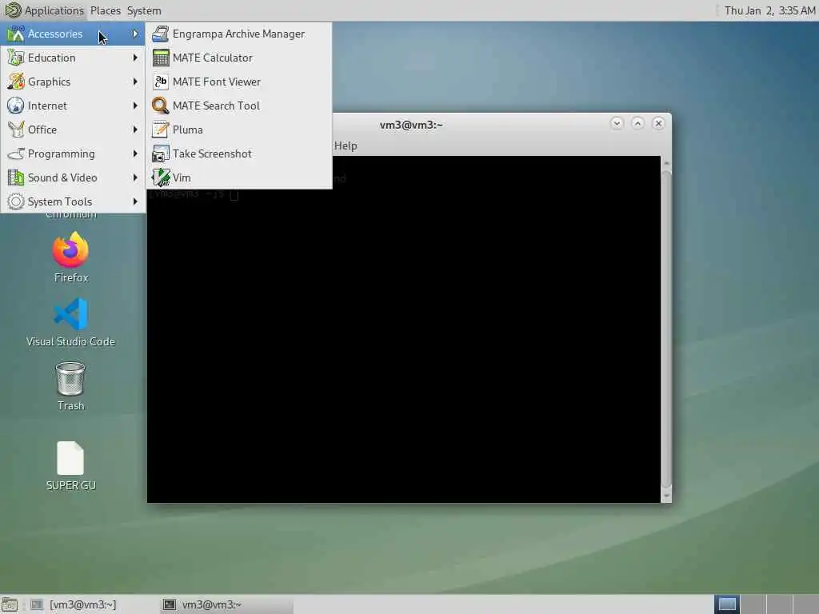Click the calculator icon
Screen dimensions: 819x614
(x=160, y=58)
